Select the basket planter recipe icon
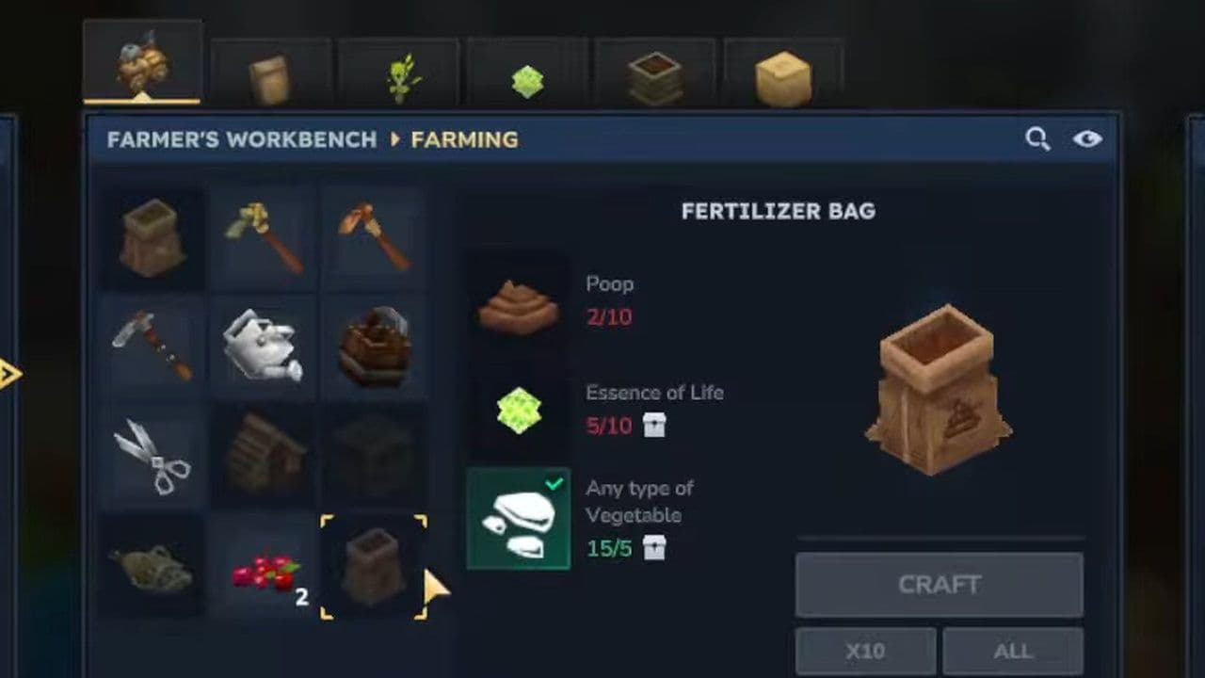1205x678 pixels. pyautogui.click(x=374, y=346)
